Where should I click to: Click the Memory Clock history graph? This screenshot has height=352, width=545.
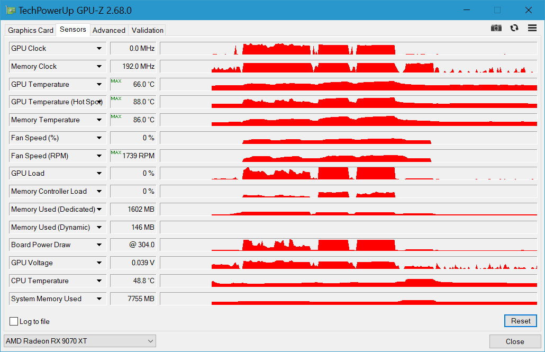tap(349, 67)
